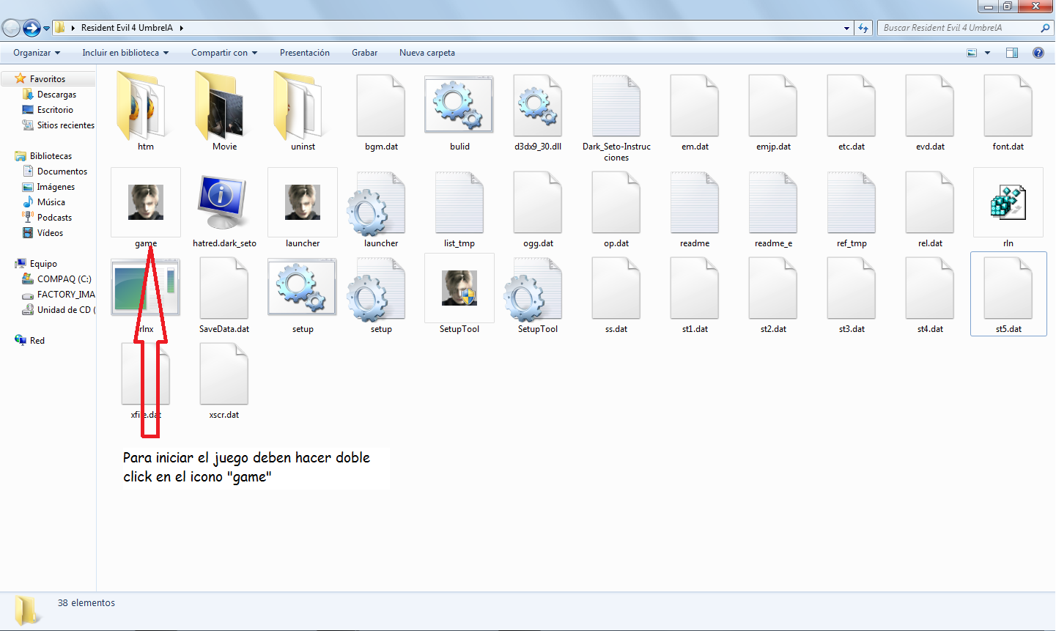The width and height of the screenshot is (1056, 631).
Task: Select the st1.dat file
Action: [x=695, y=294]
